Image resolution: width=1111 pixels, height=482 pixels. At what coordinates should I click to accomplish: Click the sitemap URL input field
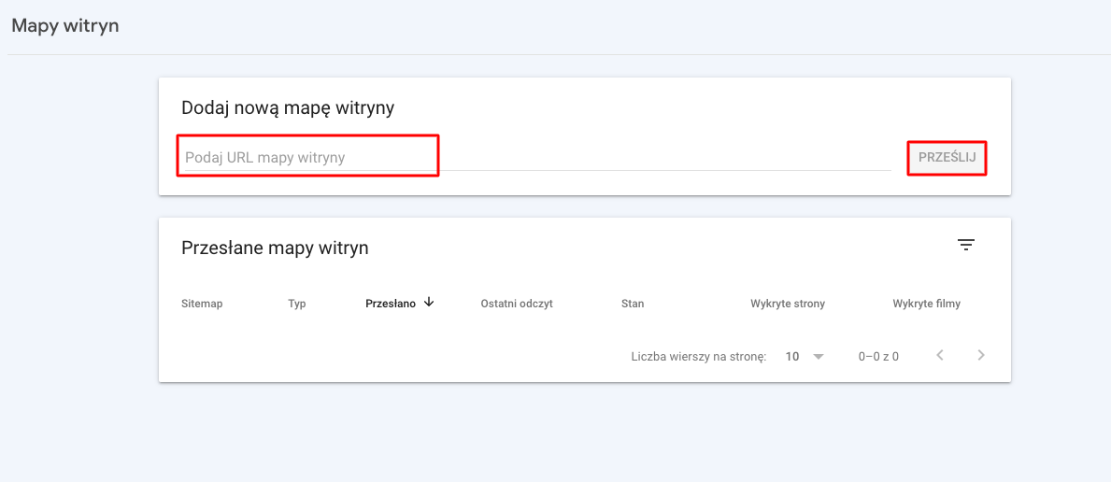pos(308,157)
